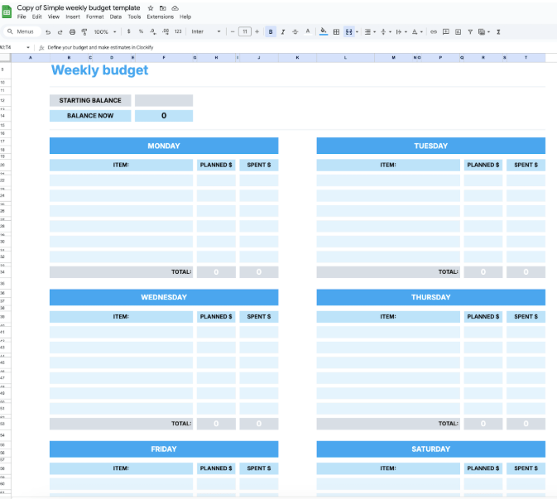Open the Google Sheets home icon
This screenshot has height=499, width=557.
(x=7, y=12)
